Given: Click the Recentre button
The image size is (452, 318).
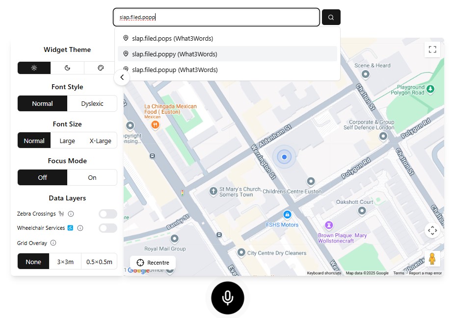Looking at the screenshot, I should [153, 263].
